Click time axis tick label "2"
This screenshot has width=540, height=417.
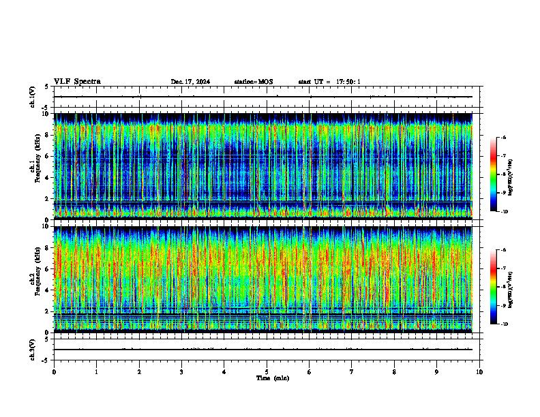point(139,372)
